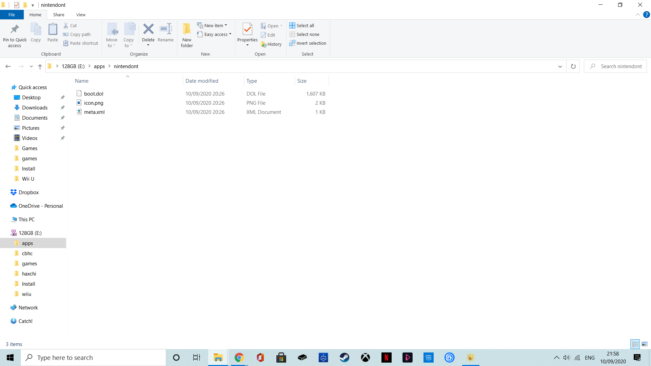This screenshot has width=651, height=366.
Task: Open the Easy access dropdown
Action: (214, 34)
